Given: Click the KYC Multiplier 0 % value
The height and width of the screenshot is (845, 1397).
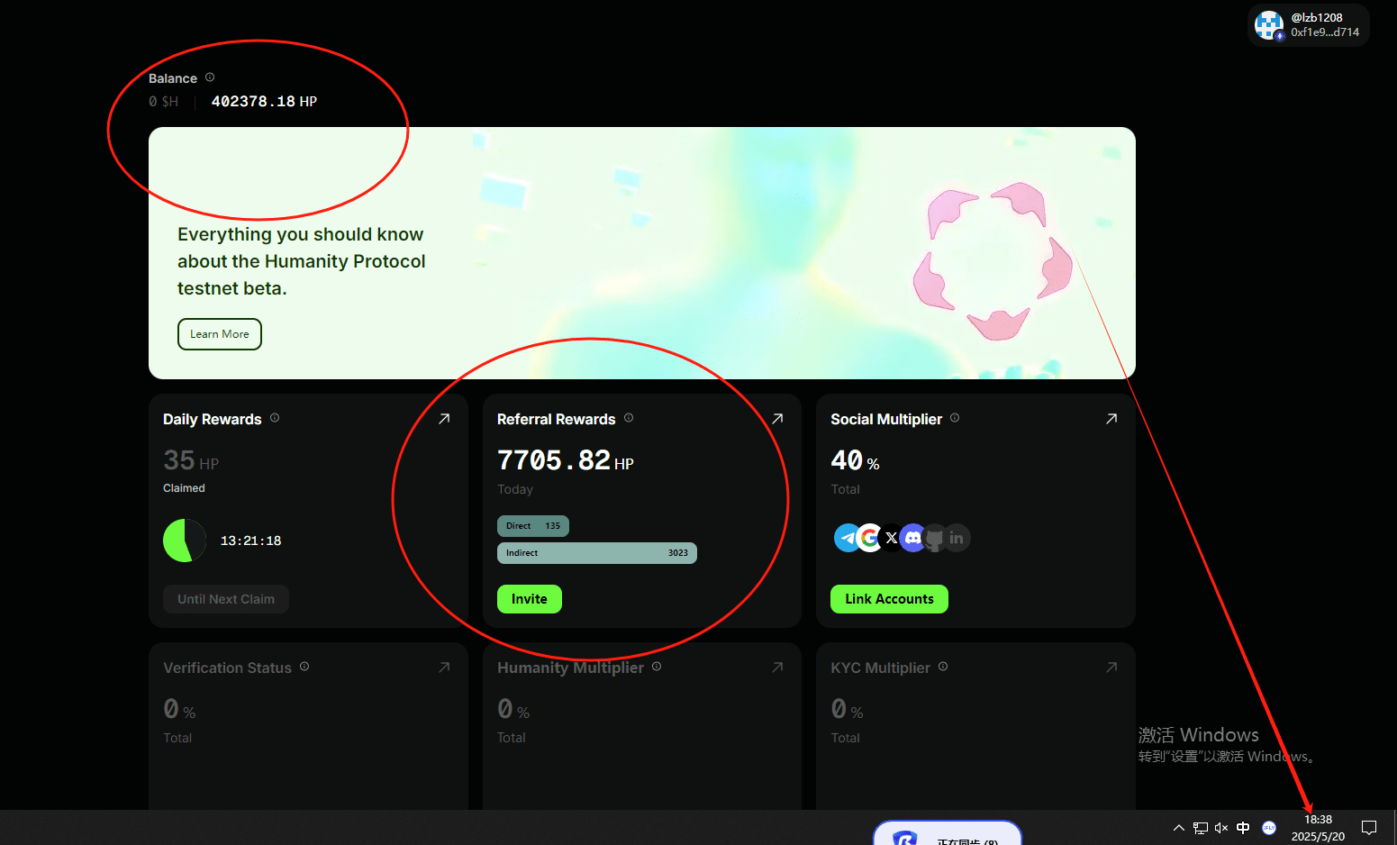Looking at the screenshot, I should point(847,710).
